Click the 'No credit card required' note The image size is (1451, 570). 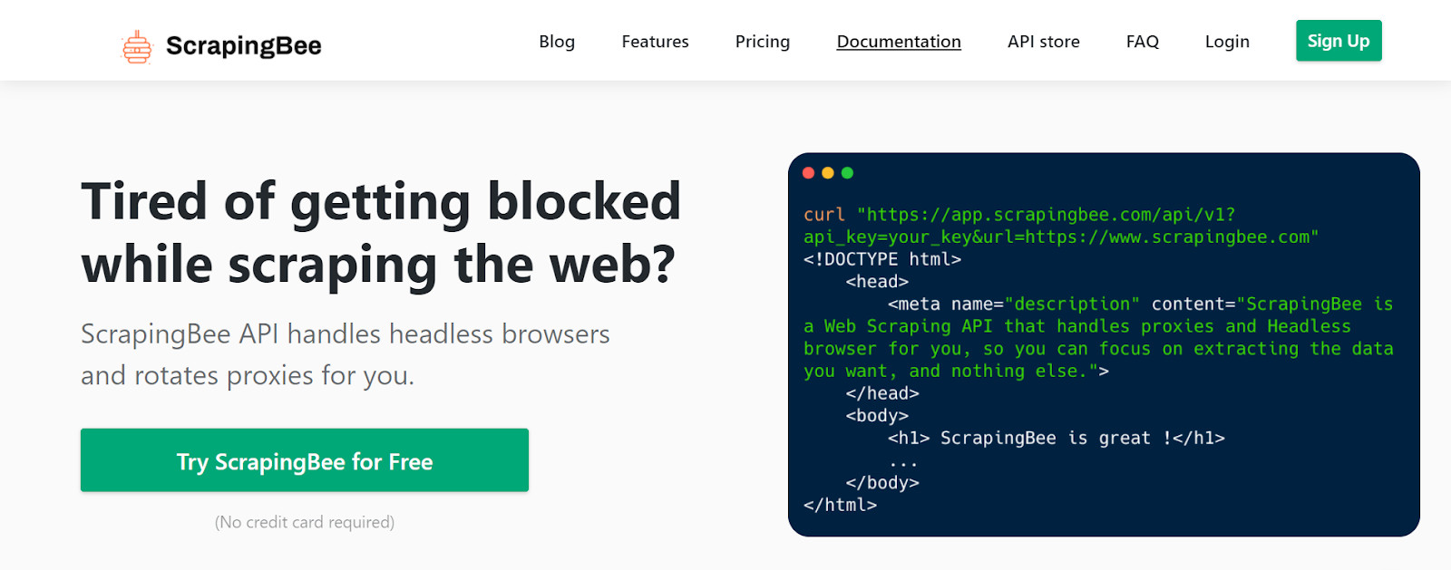[305, 522]
